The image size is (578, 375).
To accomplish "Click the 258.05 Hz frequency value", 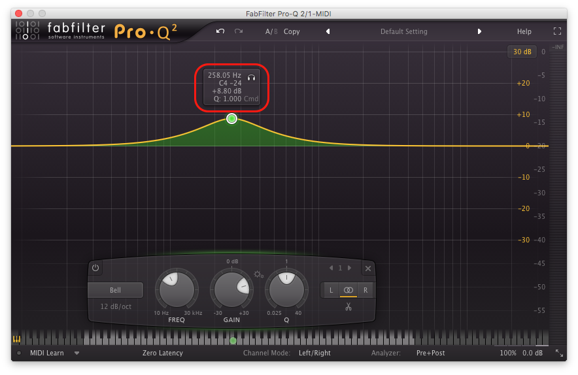I will click(224, 75).
